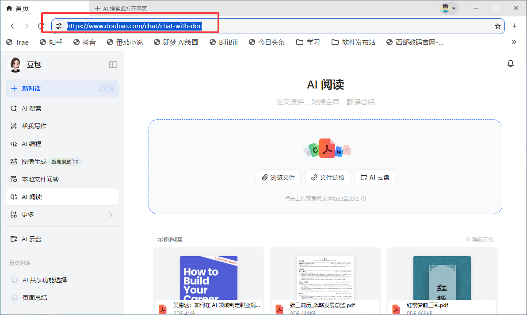Click the 历史对话 heading in sidebar
The image size is (527, 315).
point(20,263)
